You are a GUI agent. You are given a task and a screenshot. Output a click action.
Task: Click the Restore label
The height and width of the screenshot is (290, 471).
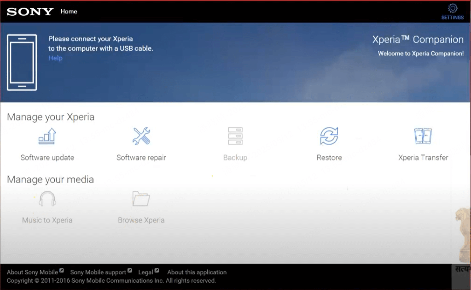(329, 158)
